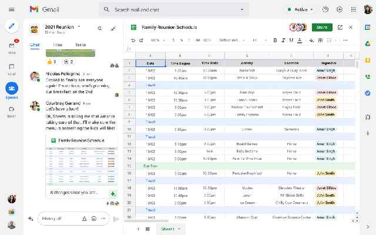Screen dimensions: 376x235
Task: Click the green add icon on attachment card
Action: click(x=113, y=193)
